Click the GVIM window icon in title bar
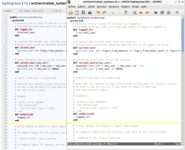This screenshot has width=185, height=150. [69, 2]
